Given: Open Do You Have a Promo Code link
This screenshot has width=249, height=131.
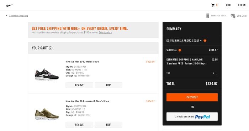Looking at the screenshot, I should coord(182,41).
